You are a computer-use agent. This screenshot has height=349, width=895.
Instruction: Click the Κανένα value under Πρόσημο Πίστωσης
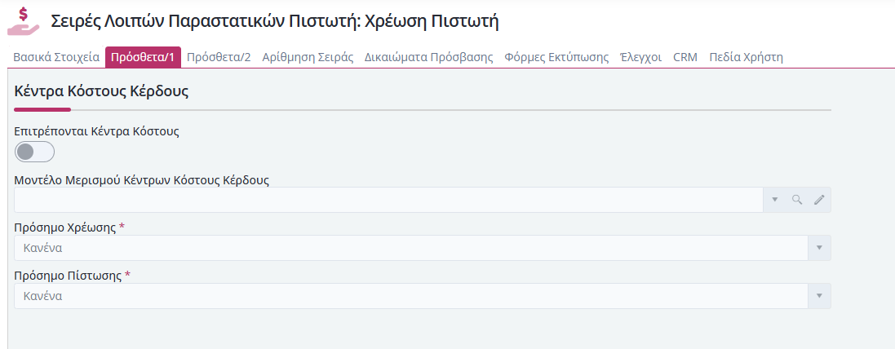42,297
